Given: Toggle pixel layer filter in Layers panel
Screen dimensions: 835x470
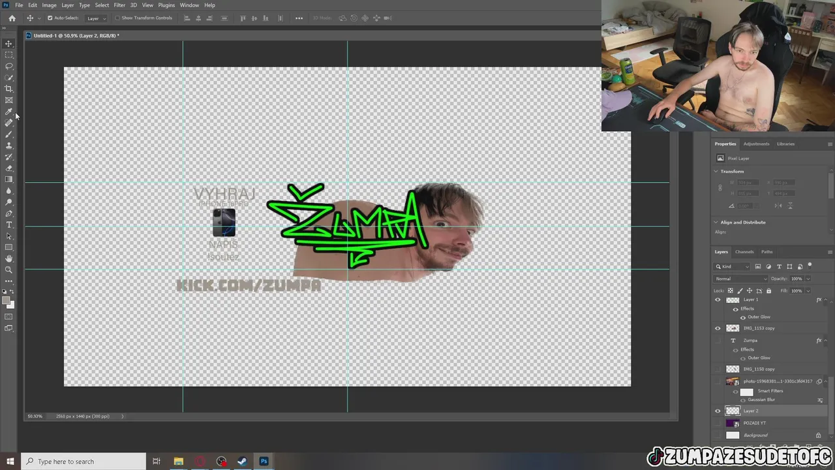Looking at the screenshot, I should [x=757, y=266].
